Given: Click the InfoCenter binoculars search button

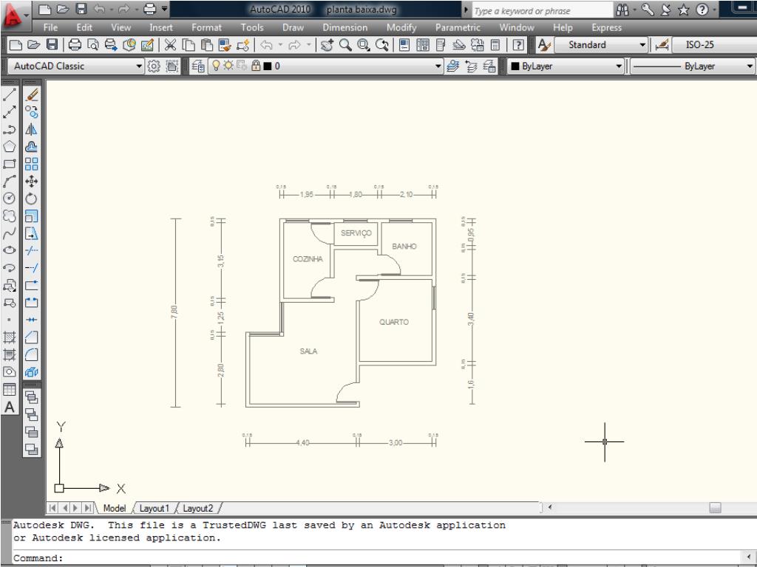Looking at the screenshot, I should (x=622, y=10).
